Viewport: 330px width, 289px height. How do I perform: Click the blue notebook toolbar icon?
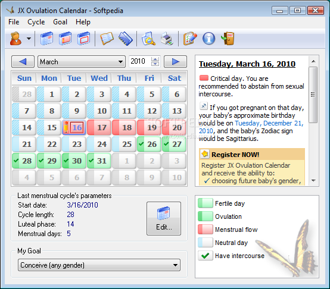126,39
